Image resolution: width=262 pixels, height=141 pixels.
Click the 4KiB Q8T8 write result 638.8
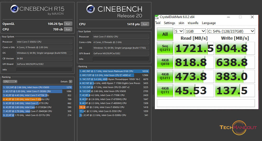[235, 62]
